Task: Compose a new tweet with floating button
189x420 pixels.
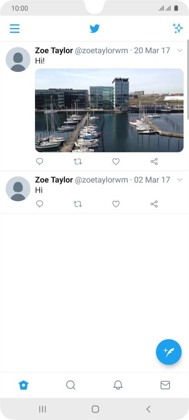Action: click(169, 352)
